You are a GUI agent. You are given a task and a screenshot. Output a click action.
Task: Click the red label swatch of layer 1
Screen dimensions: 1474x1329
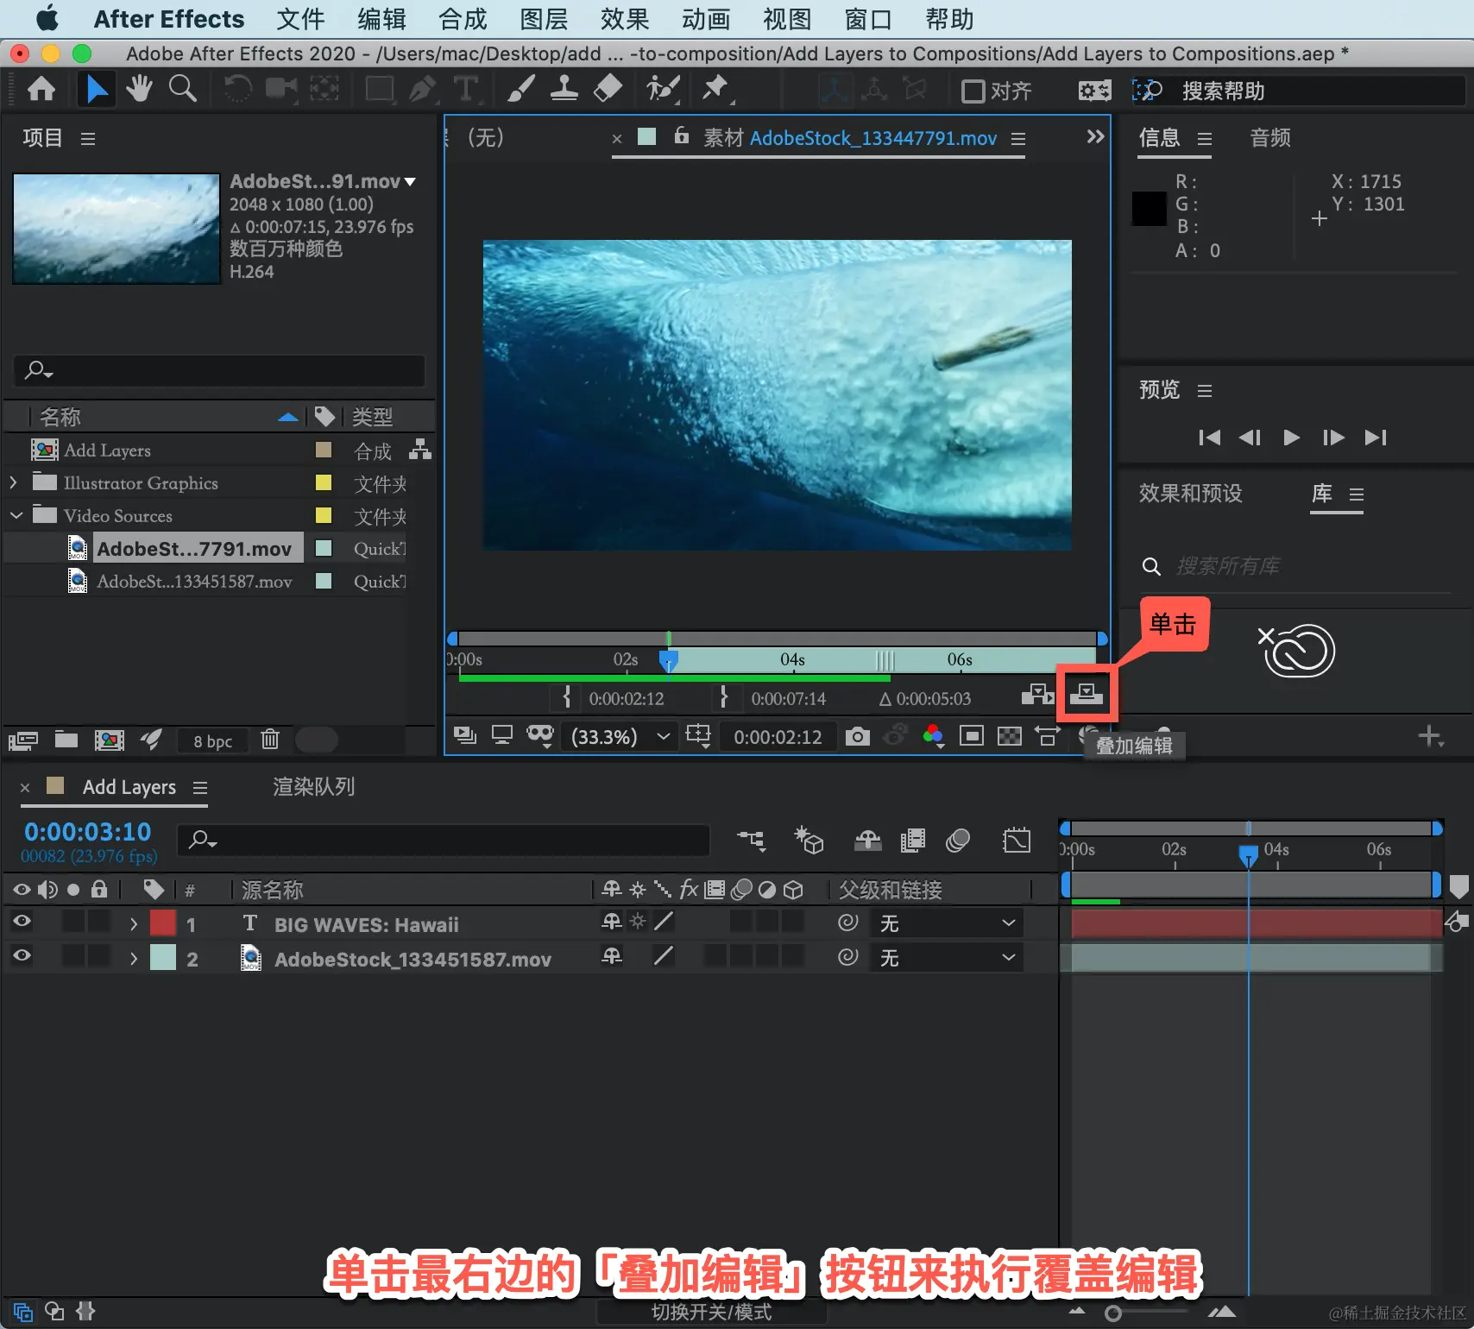[x=163, y=923]
